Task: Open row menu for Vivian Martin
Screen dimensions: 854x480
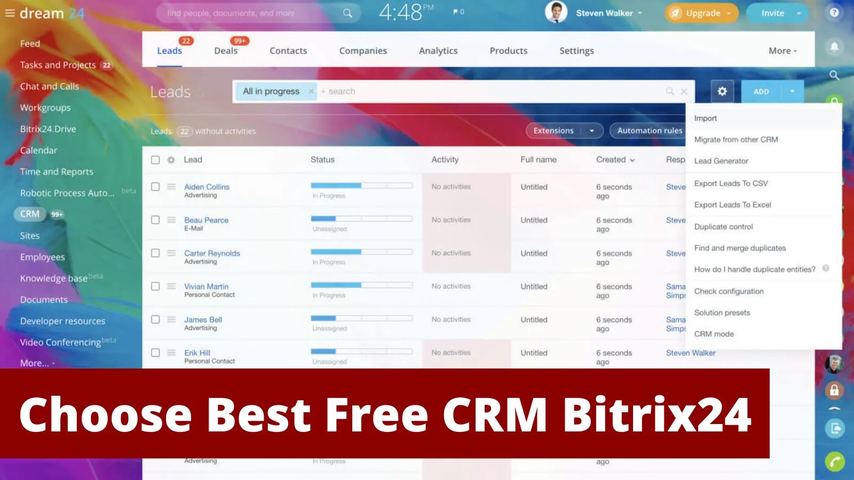Action: (171, 286)
